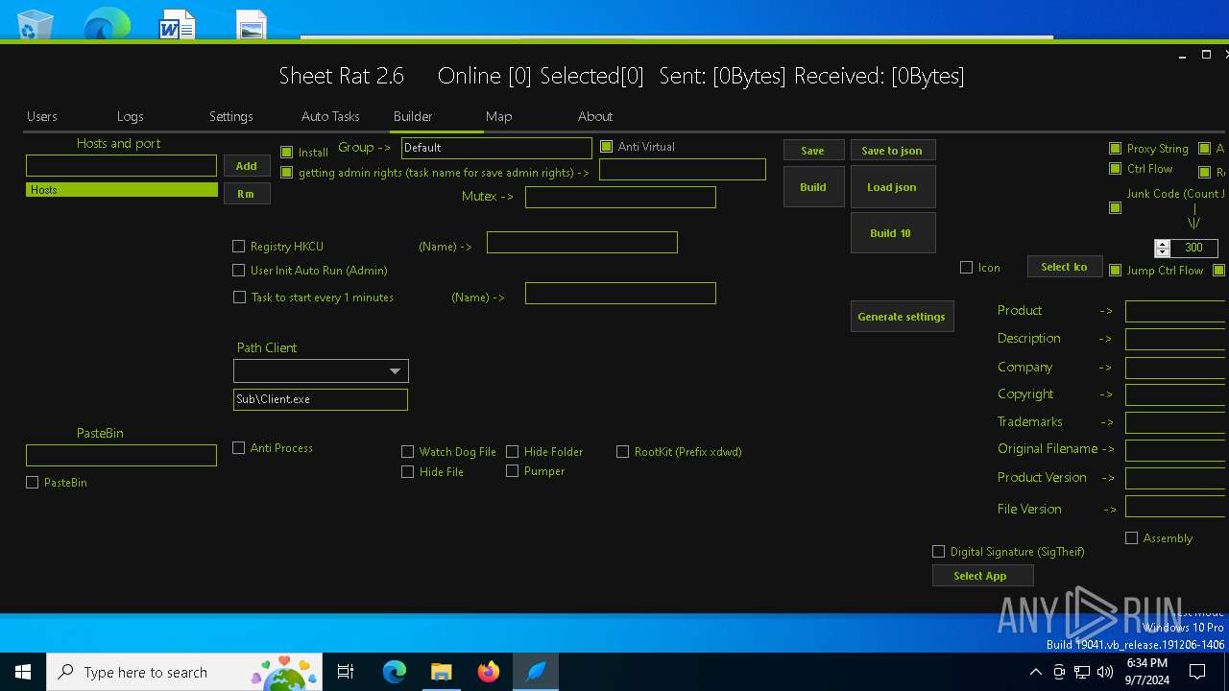This screenshot has height=691, width=1229.
Task: Toggle getting admin rights checkbox
Action: tap(286, 173)
